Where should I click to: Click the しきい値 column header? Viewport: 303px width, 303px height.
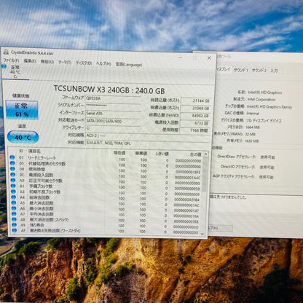(x=162, y=154)
